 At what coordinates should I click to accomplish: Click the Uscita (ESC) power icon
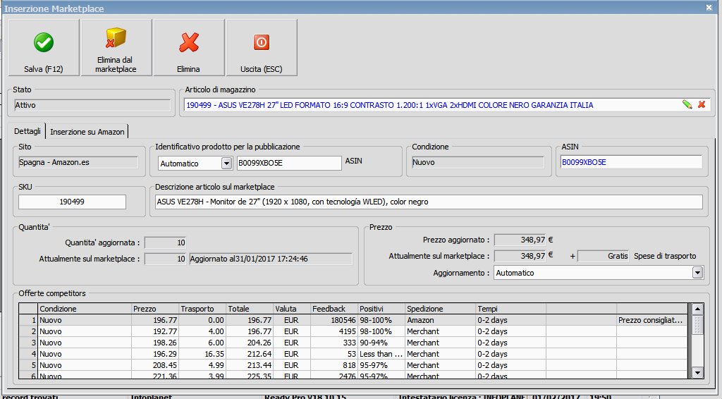[262, 43]
